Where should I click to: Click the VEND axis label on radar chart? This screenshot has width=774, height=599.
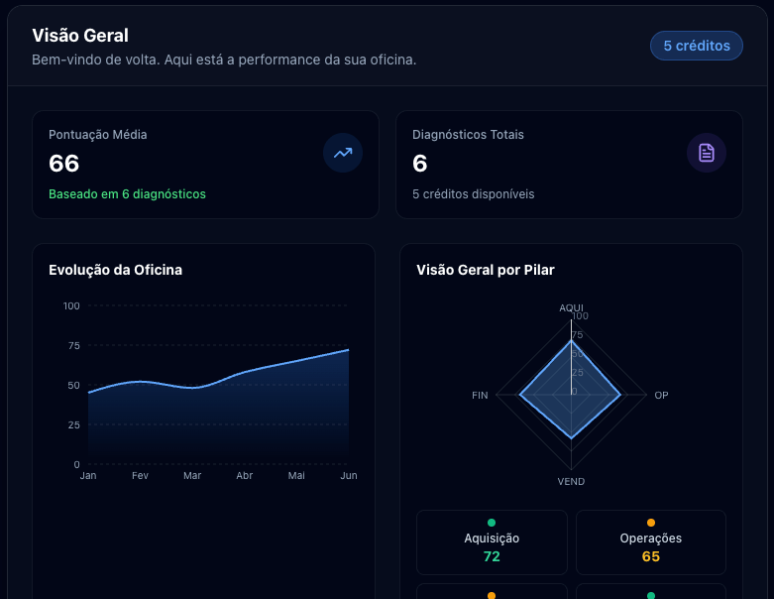pos(571,482)
